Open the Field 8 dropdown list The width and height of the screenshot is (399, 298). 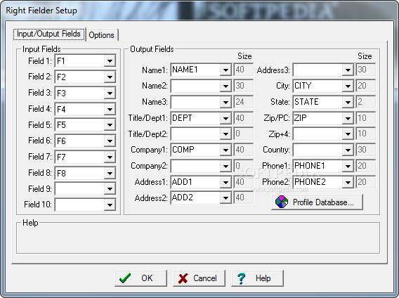click(110, 173)
